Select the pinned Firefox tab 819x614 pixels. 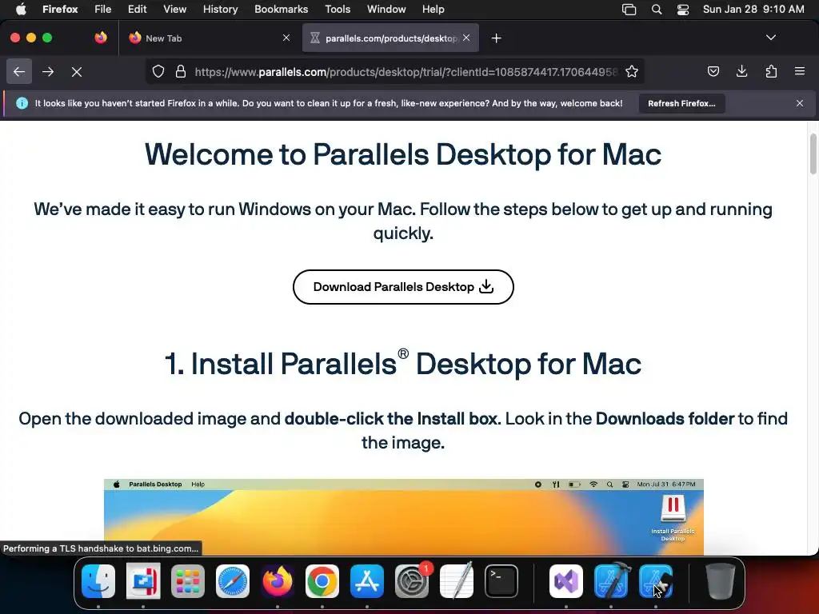click(x=101, y=38)
